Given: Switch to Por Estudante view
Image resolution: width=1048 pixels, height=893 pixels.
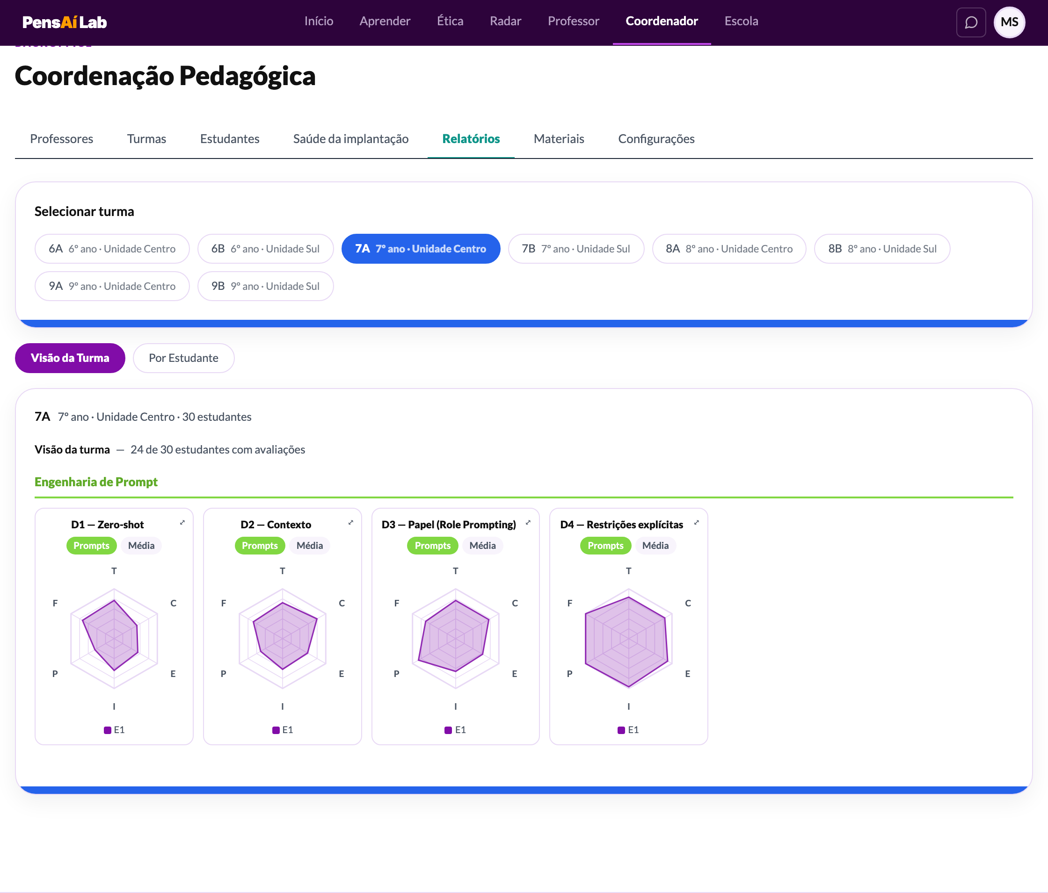Looking at the screenshot, I should pos(183,358).
